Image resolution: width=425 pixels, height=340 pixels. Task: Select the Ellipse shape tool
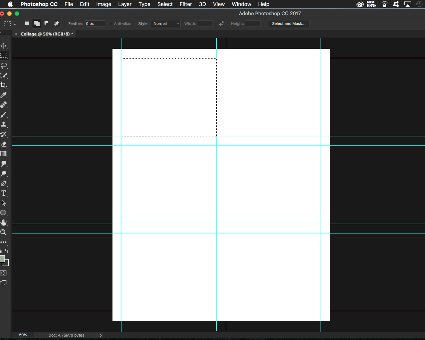3,213
